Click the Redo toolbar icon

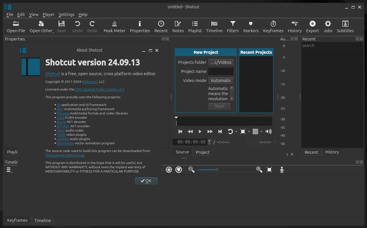pyautogui.click(x=92, y=27)
